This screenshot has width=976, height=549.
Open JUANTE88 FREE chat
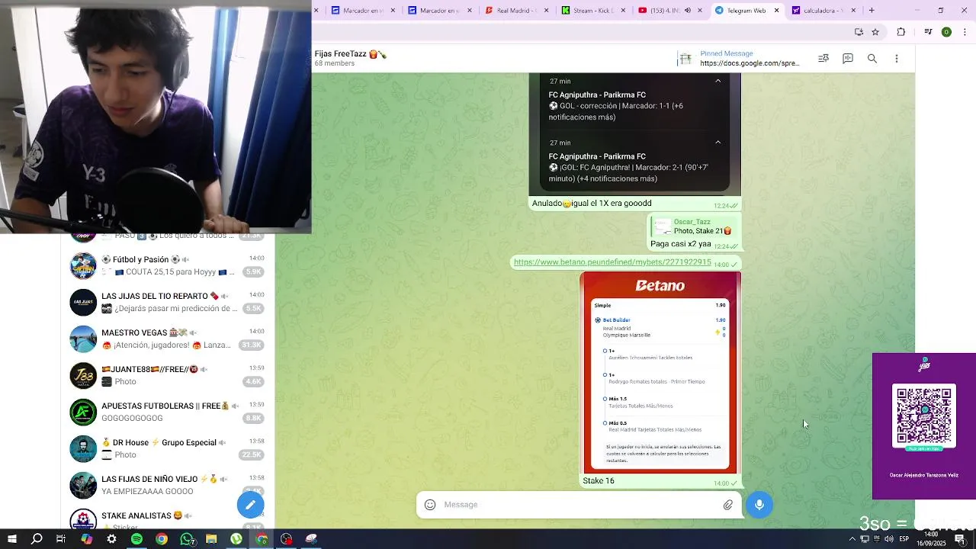(x=168, y=375)
